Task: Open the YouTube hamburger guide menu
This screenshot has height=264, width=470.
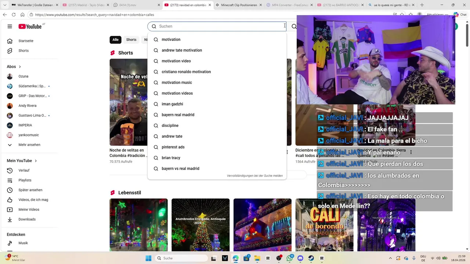Action: pos(10,26)
